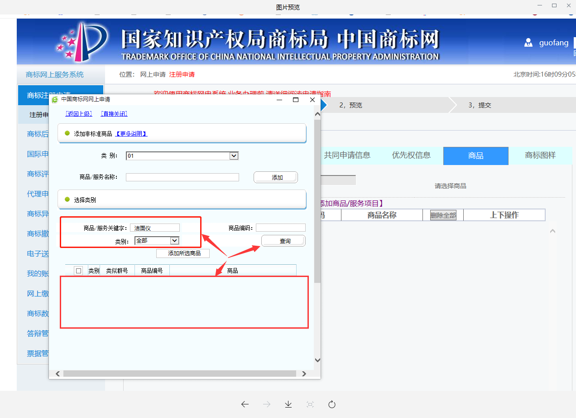This screenshot has width=576, height=418.
Task: Open the sidebar item starting with 商标数
Action: 38,313
